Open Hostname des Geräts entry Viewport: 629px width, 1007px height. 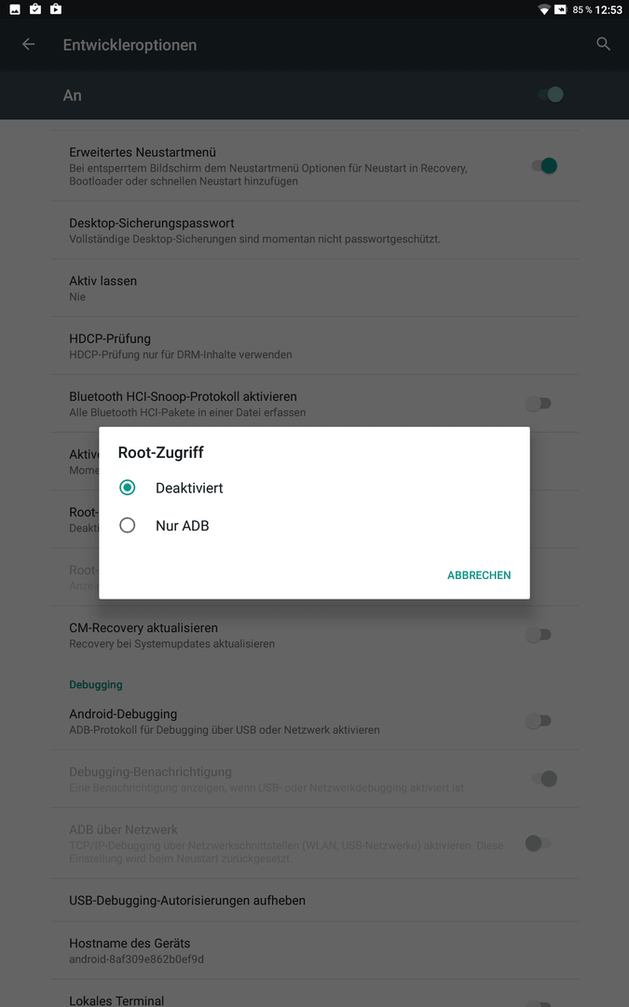(315, 950)
